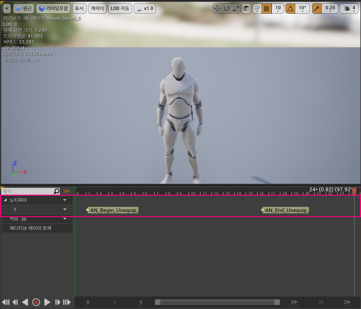This screenshot has width=361, height=309.
Task: Toggle grid snapping
Action: click(x=267, y=8)
